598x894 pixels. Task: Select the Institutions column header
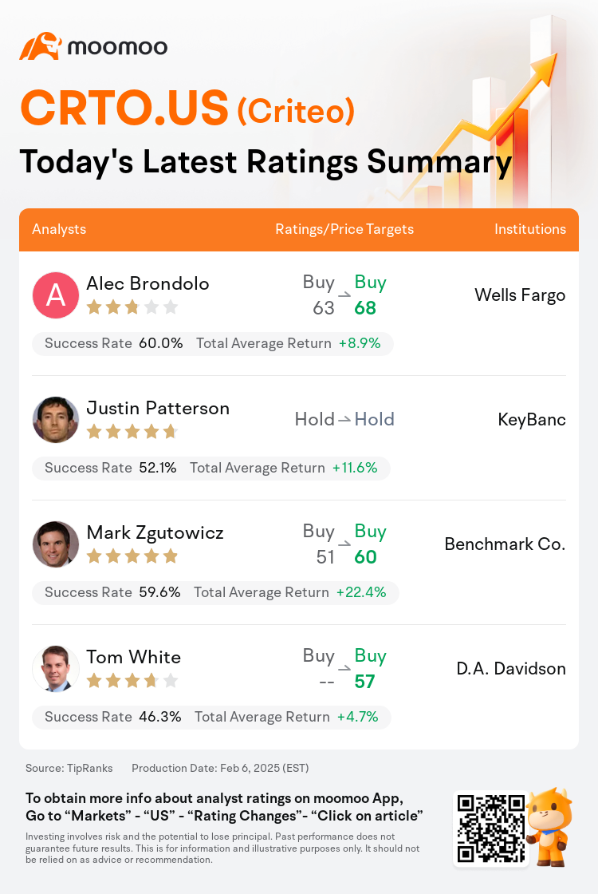[530, 229]
